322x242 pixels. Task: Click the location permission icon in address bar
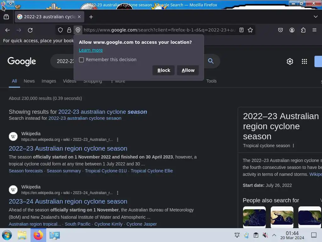[x=78, y=30]
